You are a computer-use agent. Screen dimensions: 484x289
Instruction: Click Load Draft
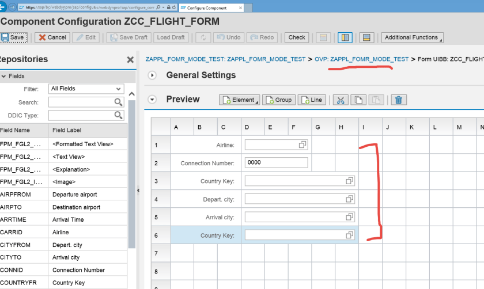click(171, 37)
